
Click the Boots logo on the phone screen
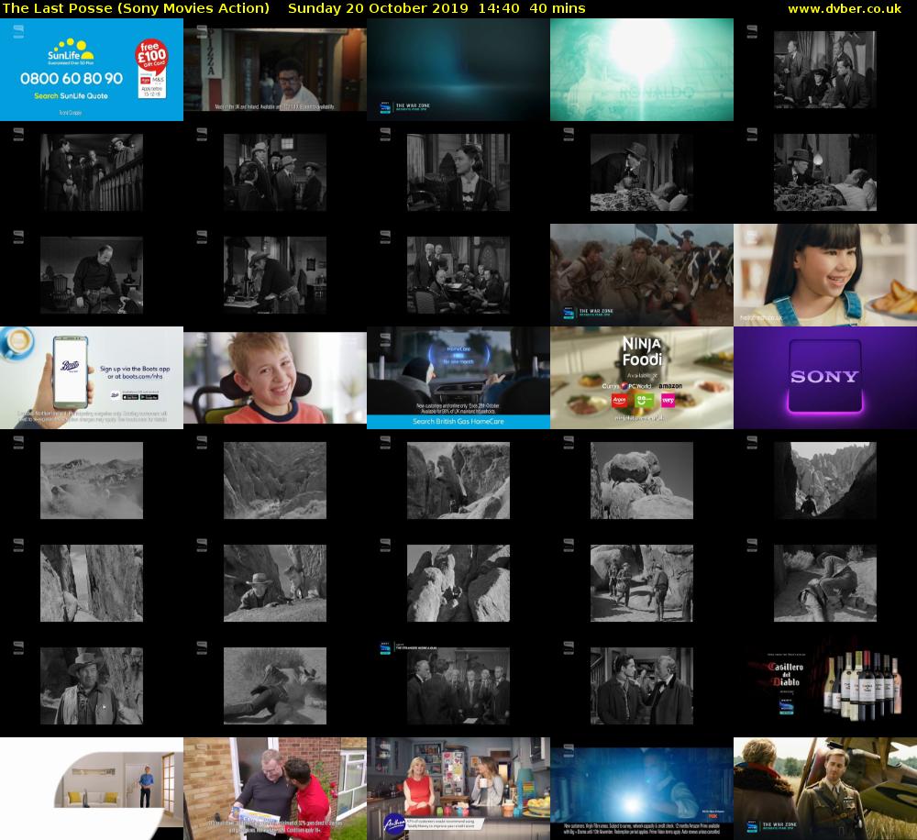pyautogui.click(x=71, y=367)
